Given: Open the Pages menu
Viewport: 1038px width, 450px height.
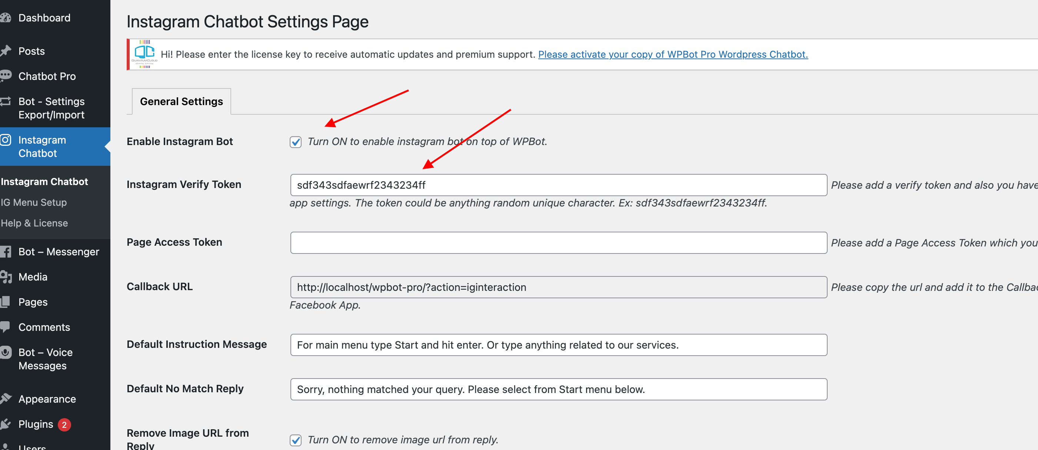Looking at the screenshot, I should (x=33, y=302).
